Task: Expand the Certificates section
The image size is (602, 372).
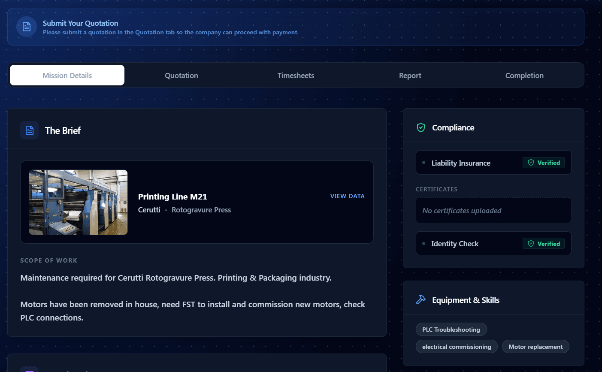Action: pyautogui.click(x=436, y=189)
